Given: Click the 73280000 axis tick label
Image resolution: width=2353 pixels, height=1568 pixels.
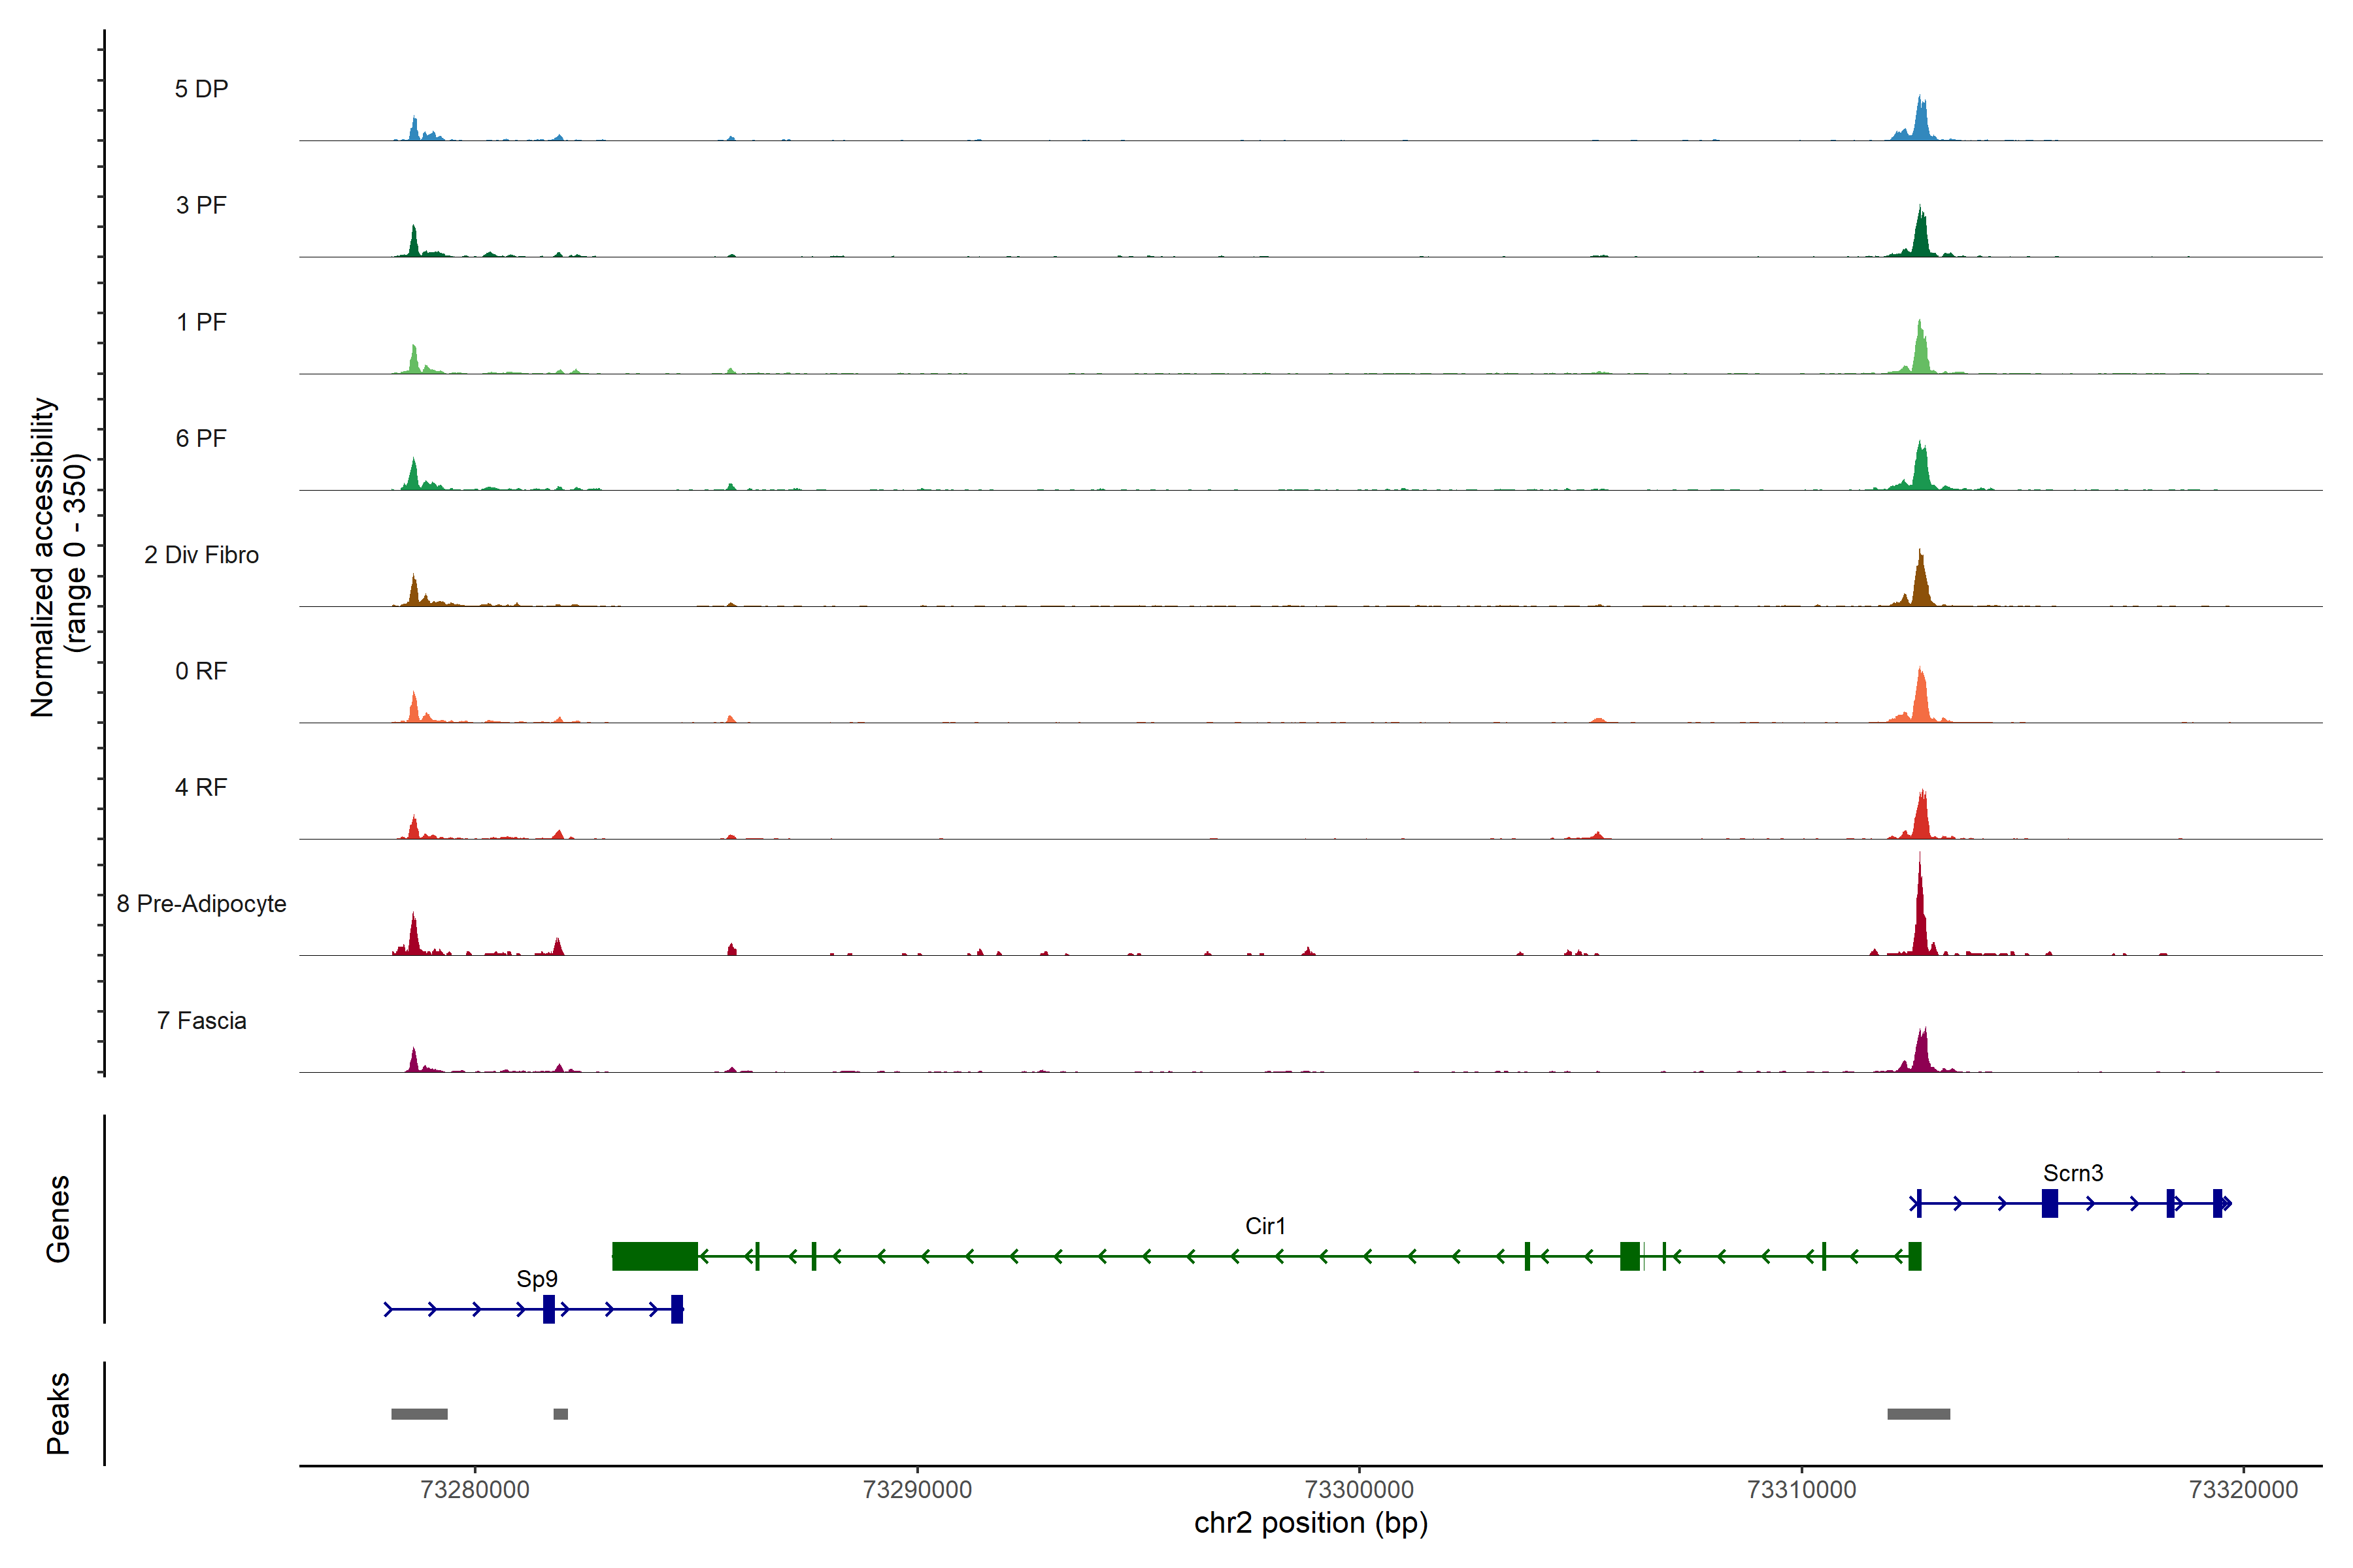Looking at the screenshot, I should 475,1490.
